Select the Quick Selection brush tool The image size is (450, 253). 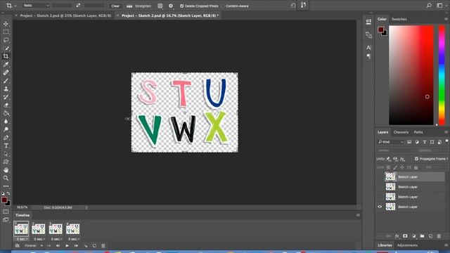click(x=6, y=48)
